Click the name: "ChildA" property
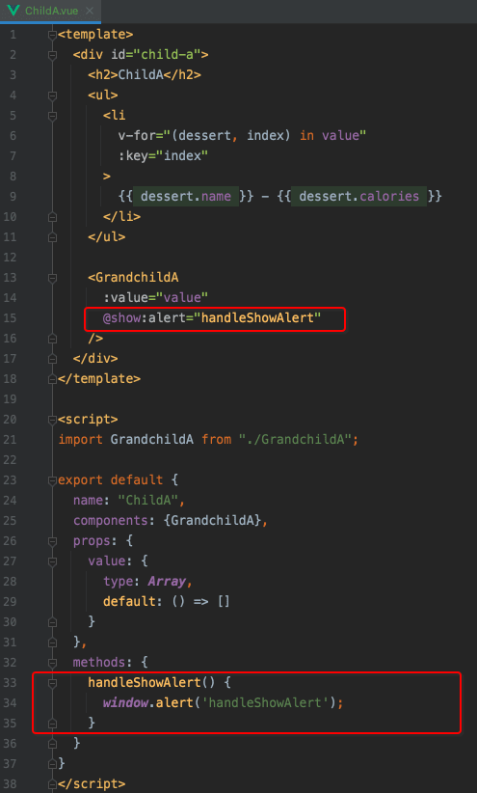This screenshot has width=477, height=793. point(129,500)
